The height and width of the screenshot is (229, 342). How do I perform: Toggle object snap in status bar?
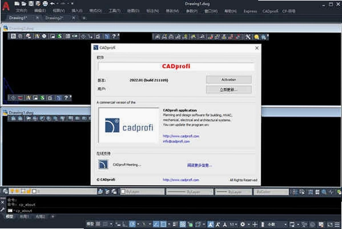point(163,224)
